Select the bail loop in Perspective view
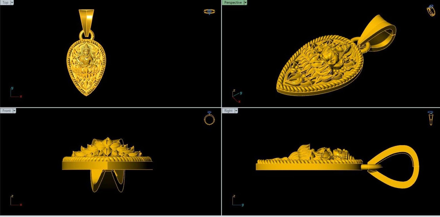 coord(380,34)
